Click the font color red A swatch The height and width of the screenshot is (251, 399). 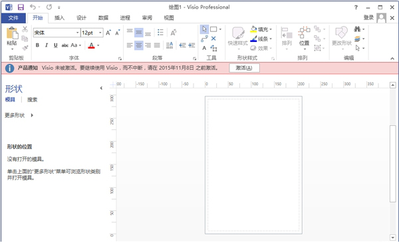click(x=91, y=45)
